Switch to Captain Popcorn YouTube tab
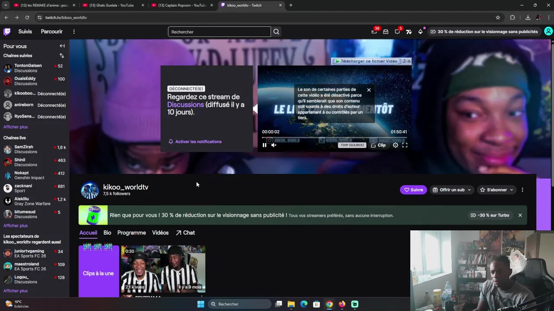The image size is (554, 311). pos(182,5)
